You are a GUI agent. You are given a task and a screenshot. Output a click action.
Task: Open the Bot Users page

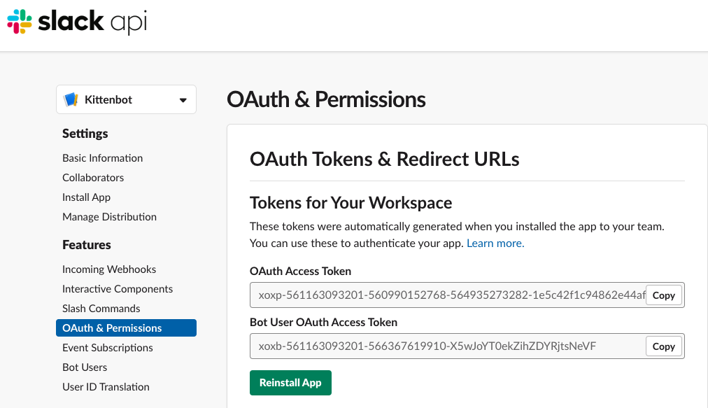(85, 367)
